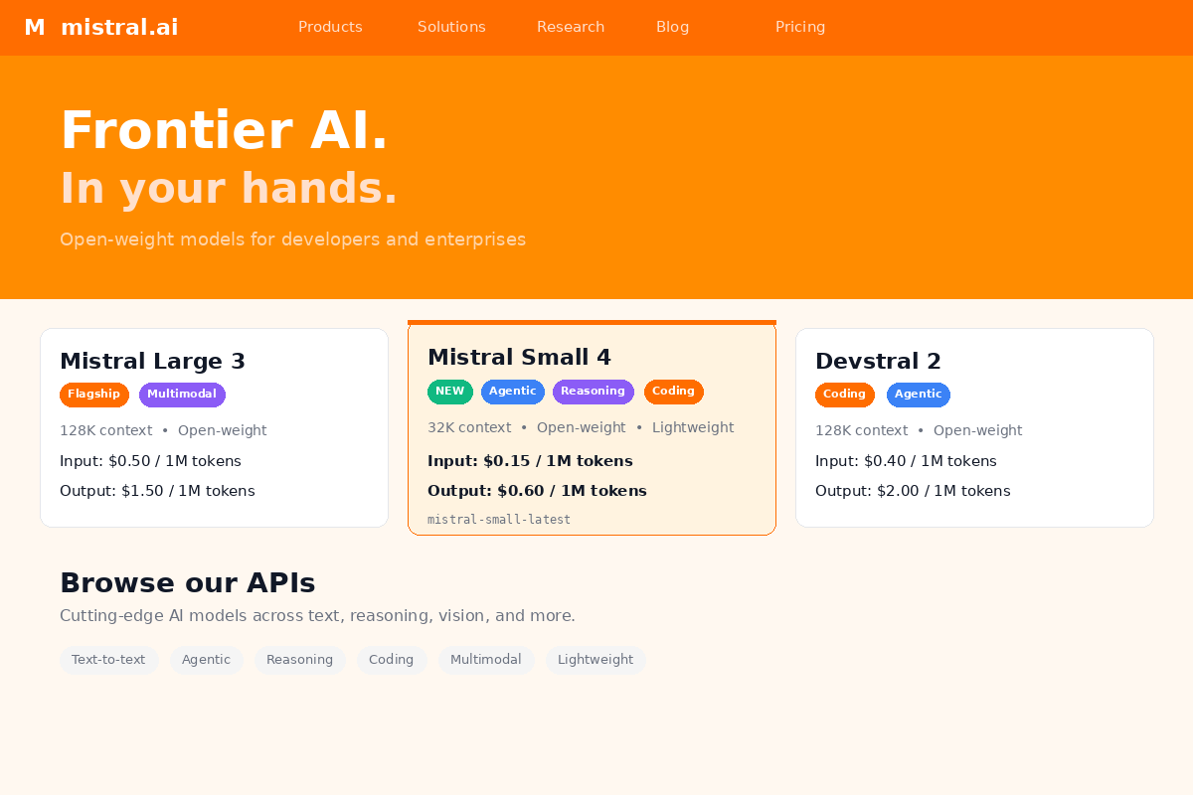
Task: Navigate to the Pricing page
Action: click(800, 28)
